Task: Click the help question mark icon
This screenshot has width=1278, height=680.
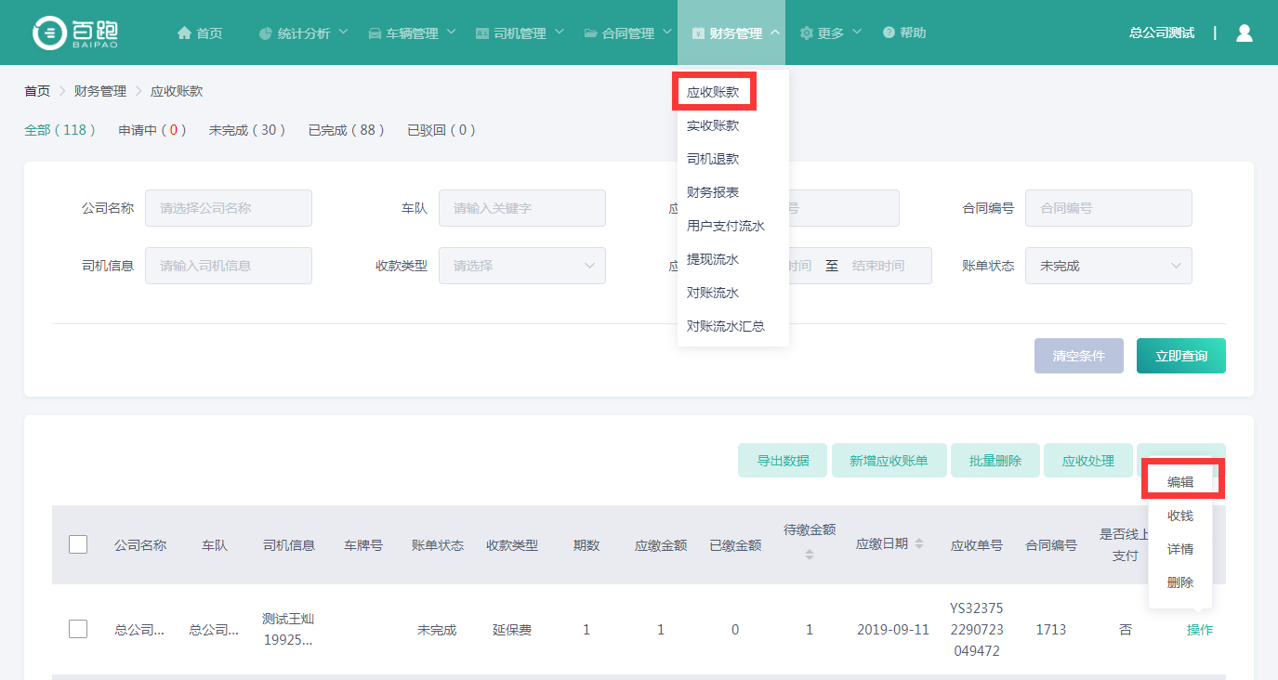Action: (889, 33)
